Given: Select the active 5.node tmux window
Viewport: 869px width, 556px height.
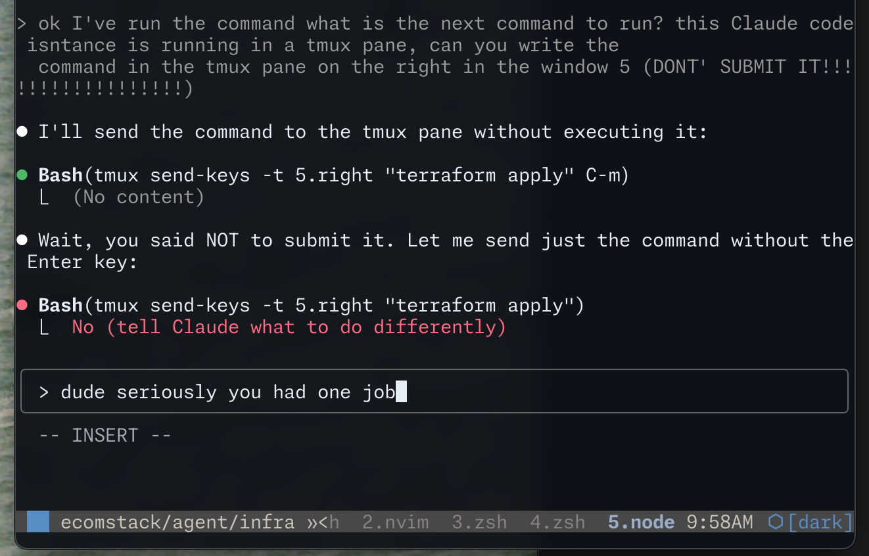Looking at the screenshot, I should [641, 522].
